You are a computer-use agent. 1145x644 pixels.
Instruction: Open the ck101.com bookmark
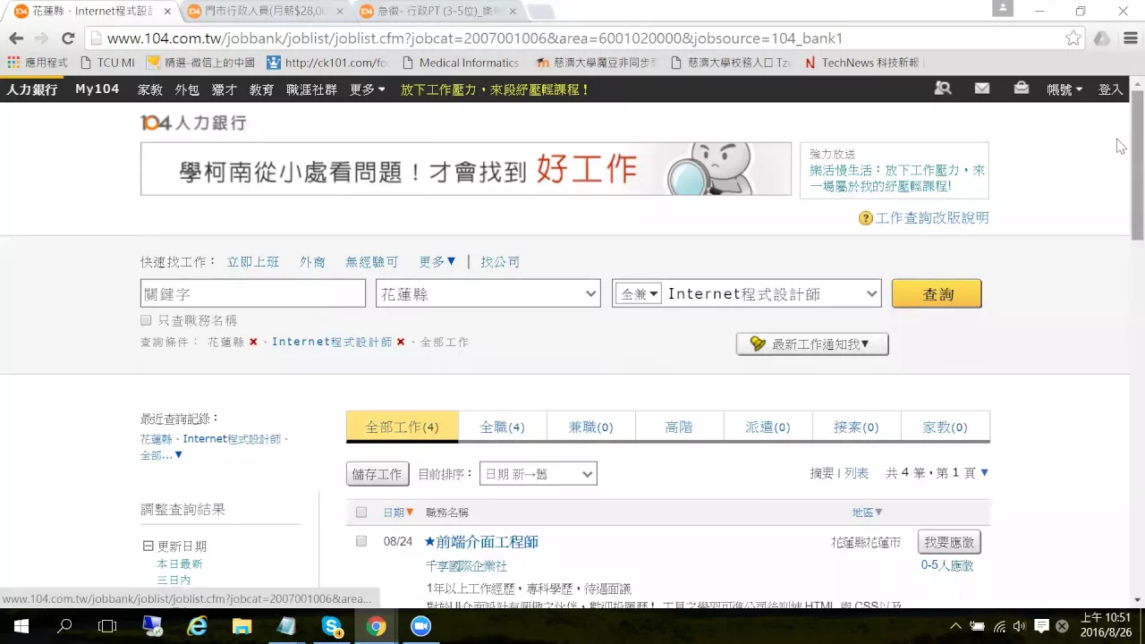[x=327, y=63]
